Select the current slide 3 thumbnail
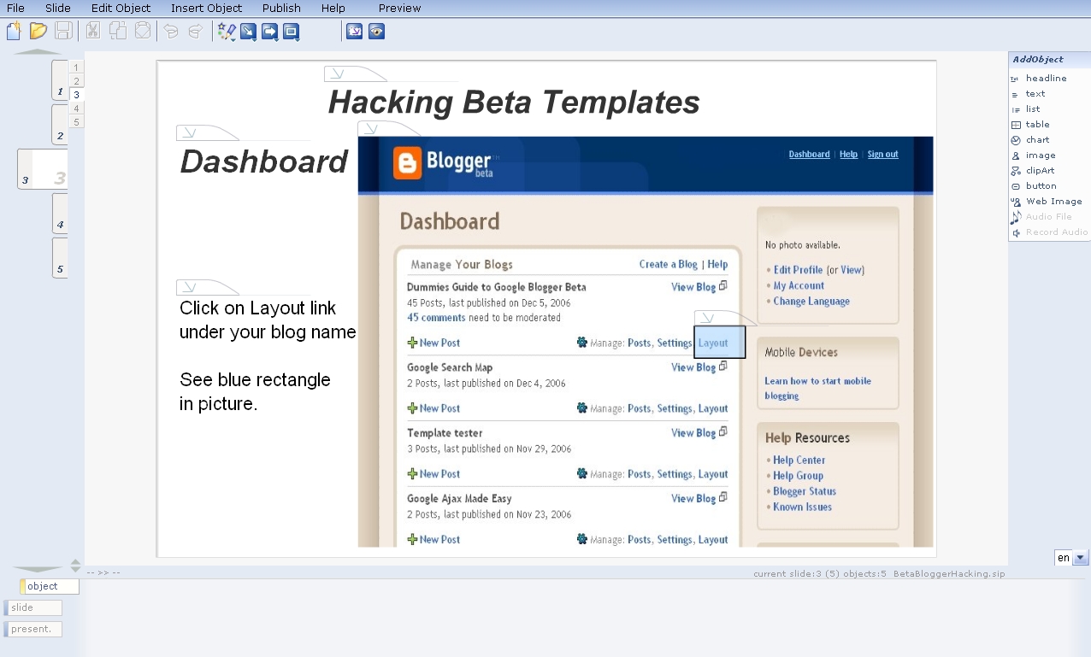Viewport: 1091px width, 657px height. coord(43,169)
